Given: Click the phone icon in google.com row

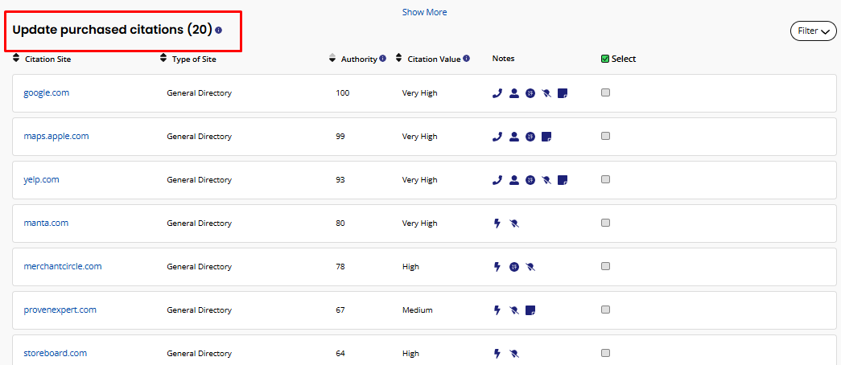Looking at the screenshot, I should click(x=497, y=93).
